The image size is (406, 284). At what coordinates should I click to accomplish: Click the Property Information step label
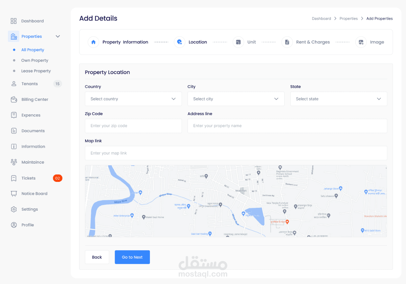(x=126, y=42)
